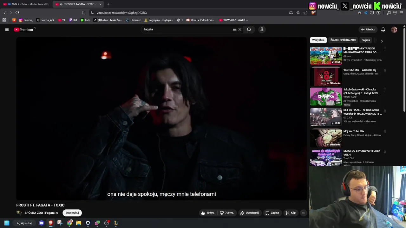Open a new browser tab
Screen dimensions: 406x228
(x=108, y=4)
